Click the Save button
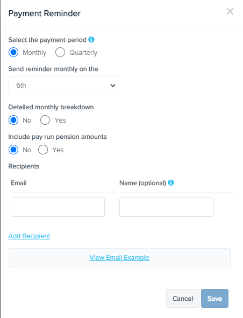The image size is (243, 318). (x=215, y=298)
